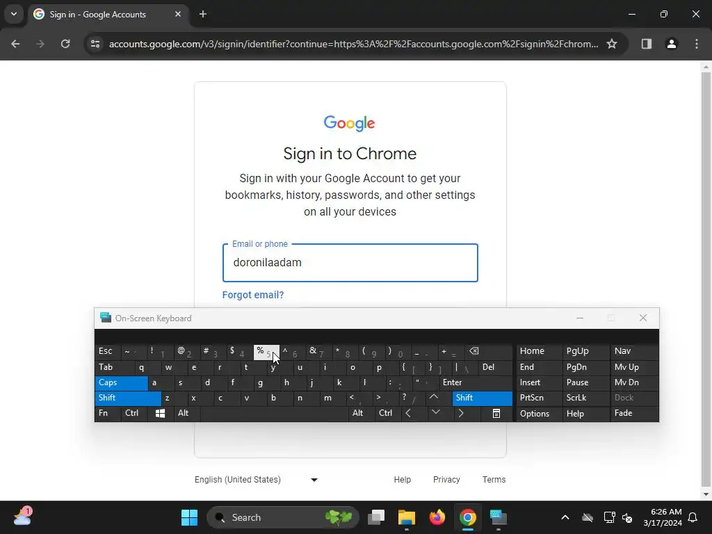Expand the English (United States) language dropdown
Image resolution: width=712 pixels, height=534 pixels.
[x=256, y=480]
